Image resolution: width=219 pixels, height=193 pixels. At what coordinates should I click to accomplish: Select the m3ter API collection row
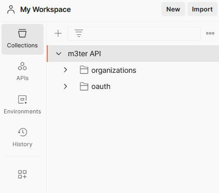tap(133, 54)
